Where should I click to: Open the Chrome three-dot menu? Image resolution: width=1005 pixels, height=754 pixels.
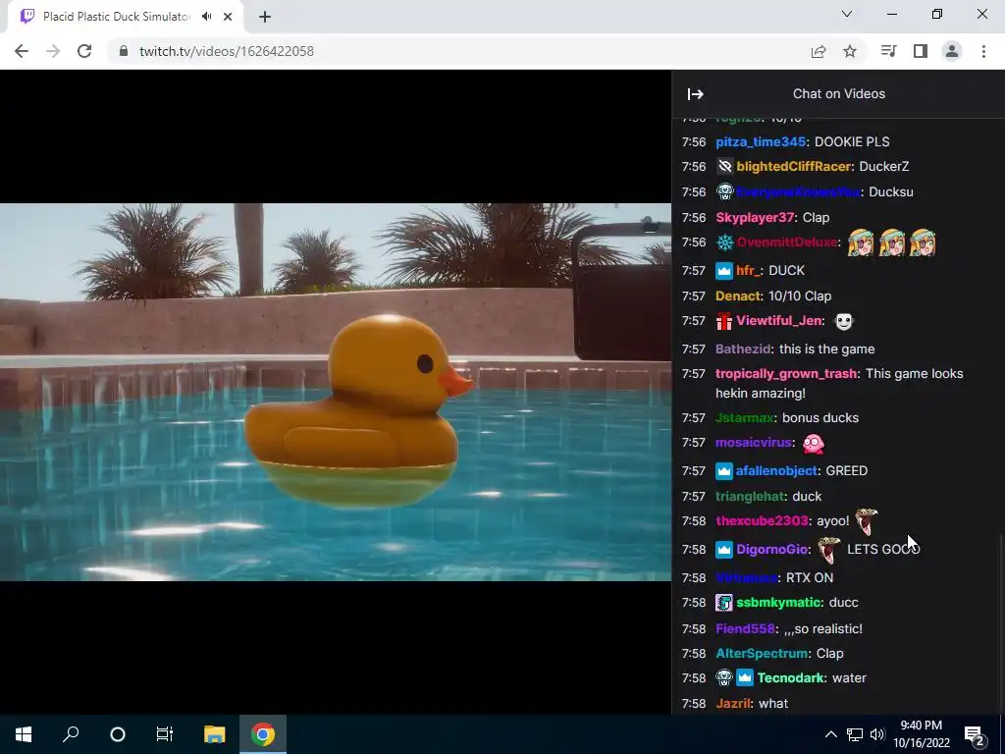pos(983,51)
